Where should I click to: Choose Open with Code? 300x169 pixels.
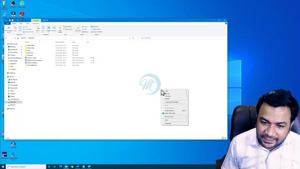point(175,113)
